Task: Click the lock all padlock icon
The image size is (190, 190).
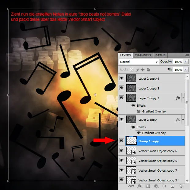Action: (x=148, y=70)
